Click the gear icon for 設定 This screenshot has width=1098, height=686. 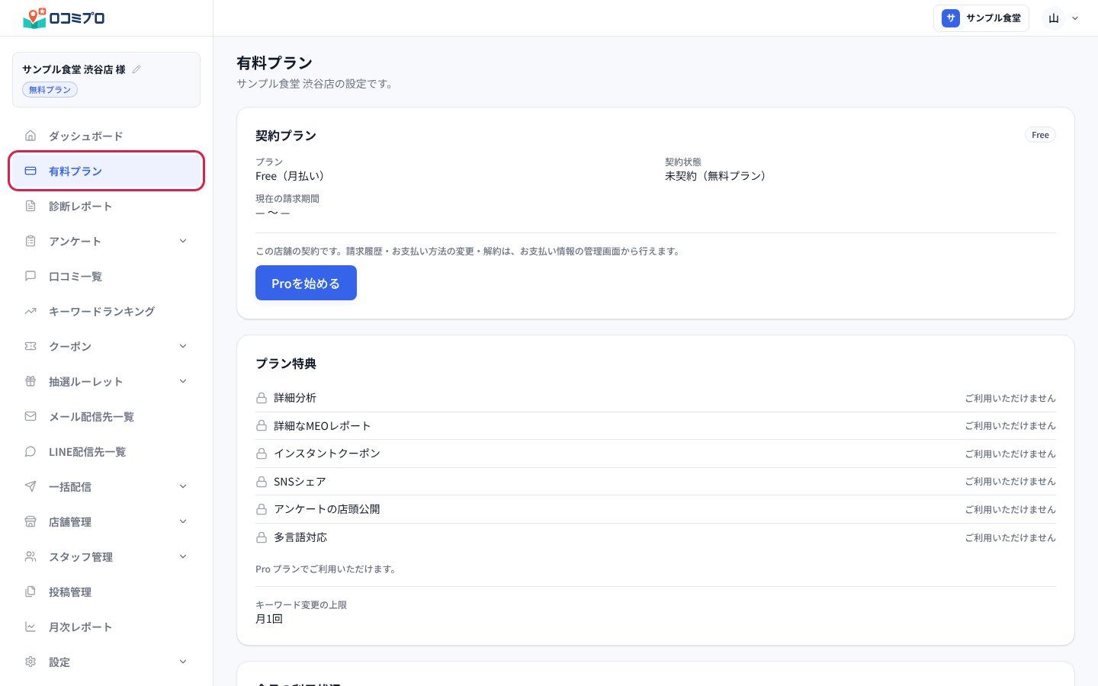point(30,662)
